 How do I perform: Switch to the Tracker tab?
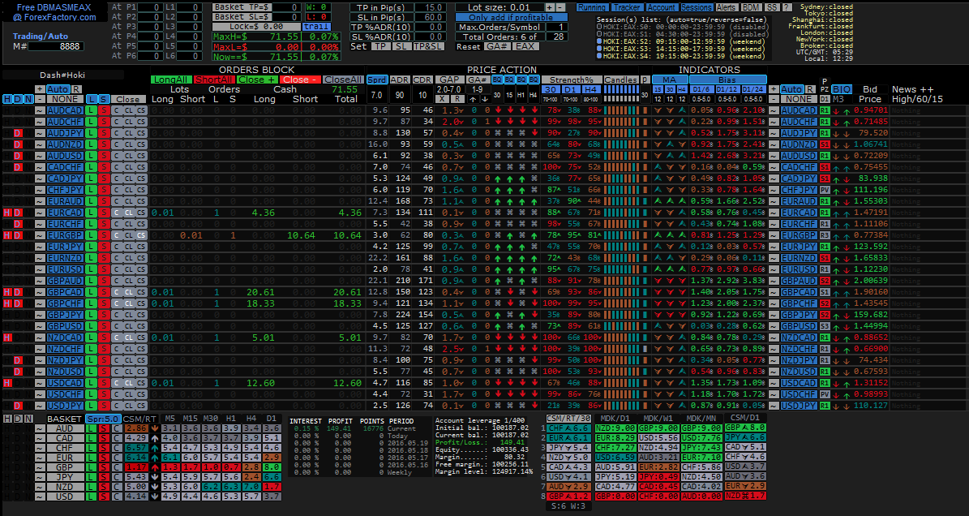click(627, 7)
